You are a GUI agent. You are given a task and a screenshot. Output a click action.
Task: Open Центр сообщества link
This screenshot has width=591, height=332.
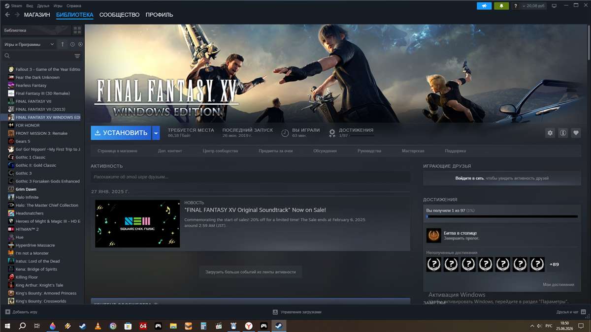[220, 151]
